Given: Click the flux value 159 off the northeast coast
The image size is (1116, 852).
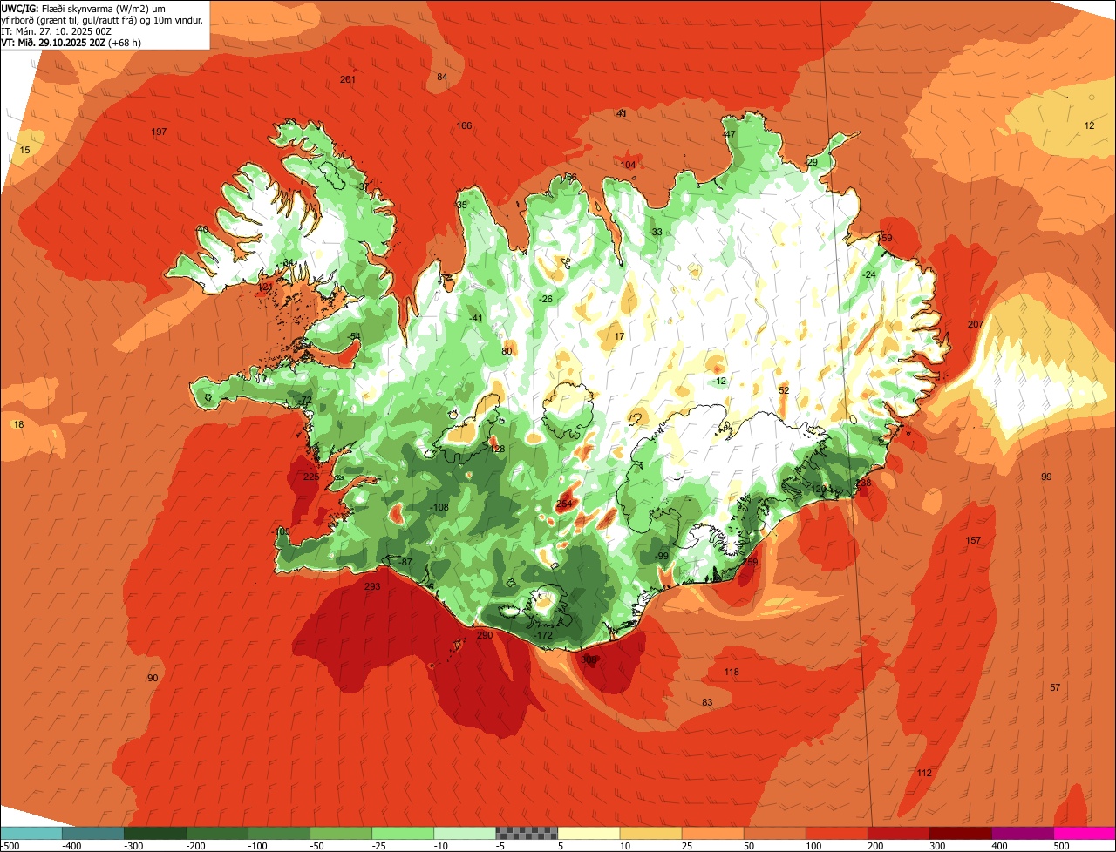Looking at the screenshot, I should point(885,238).
